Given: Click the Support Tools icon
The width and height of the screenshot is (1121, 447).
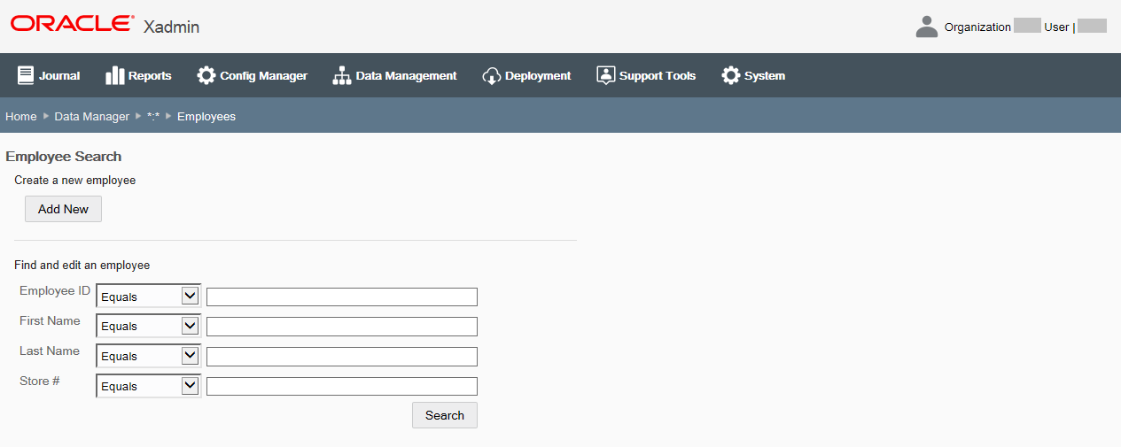Looking at the screenshot, I should click(605, 75).
